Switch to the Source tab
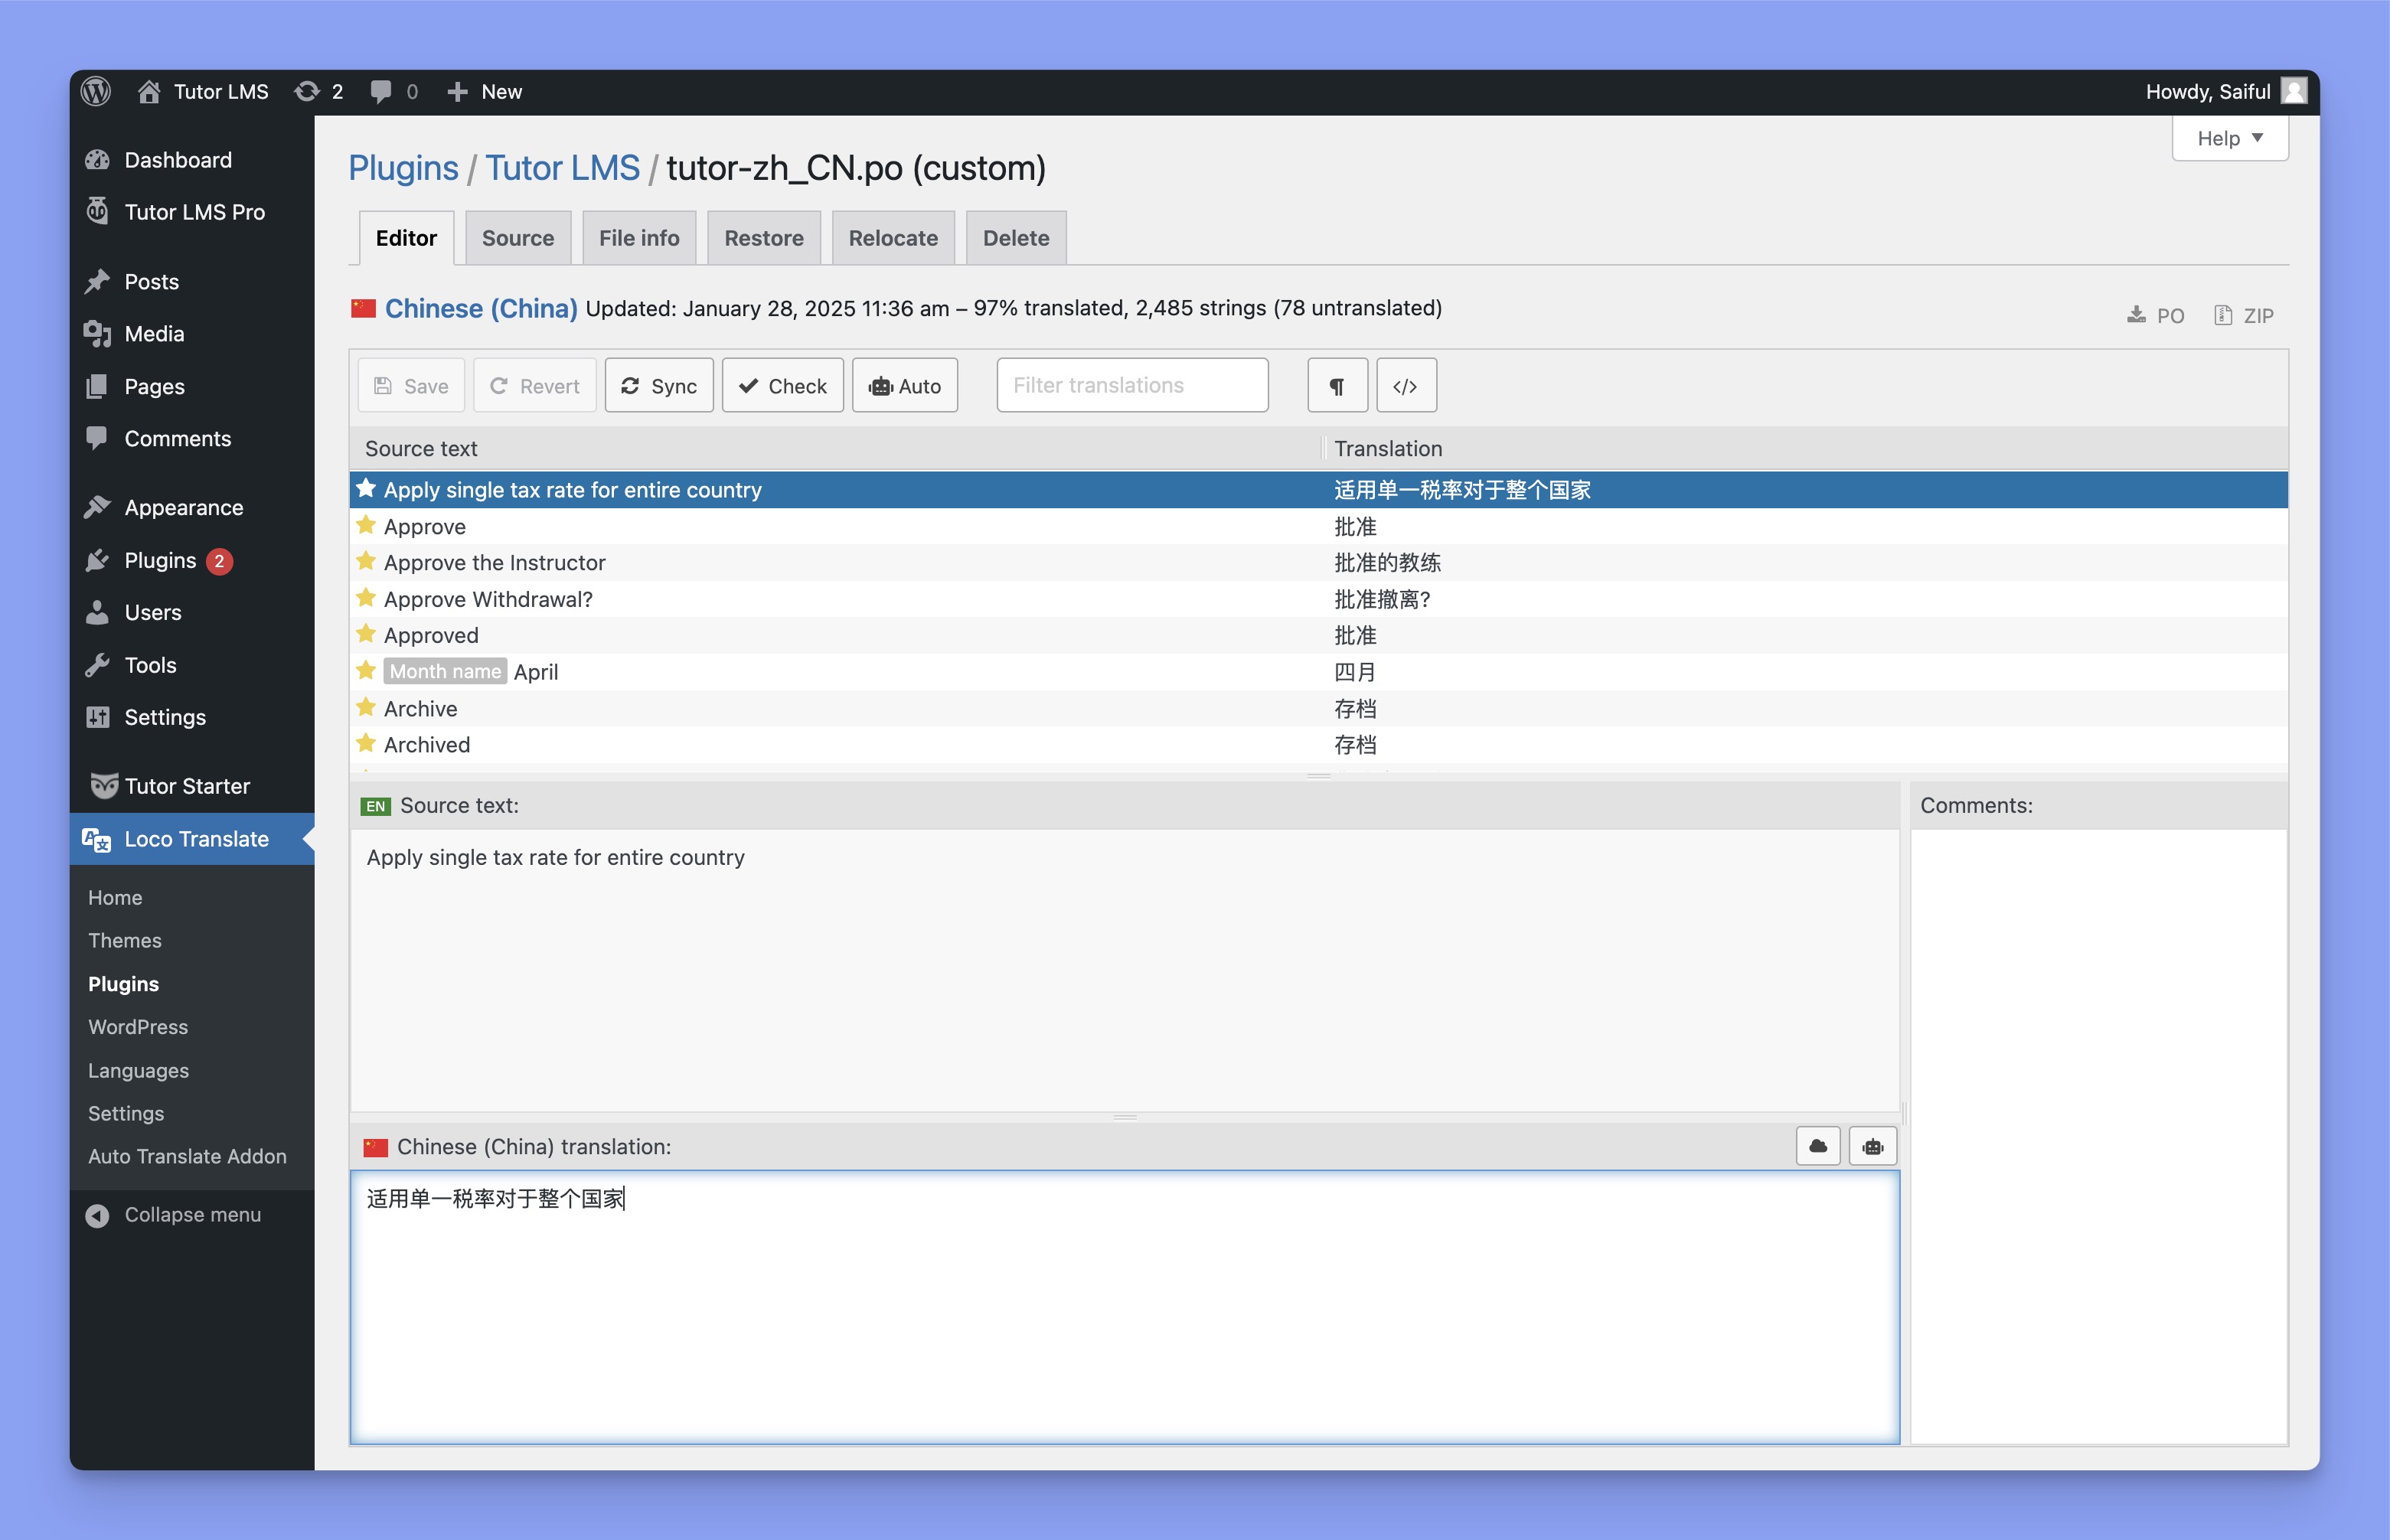This screenshot has height=1540, width=2390. tap(518, 238)
